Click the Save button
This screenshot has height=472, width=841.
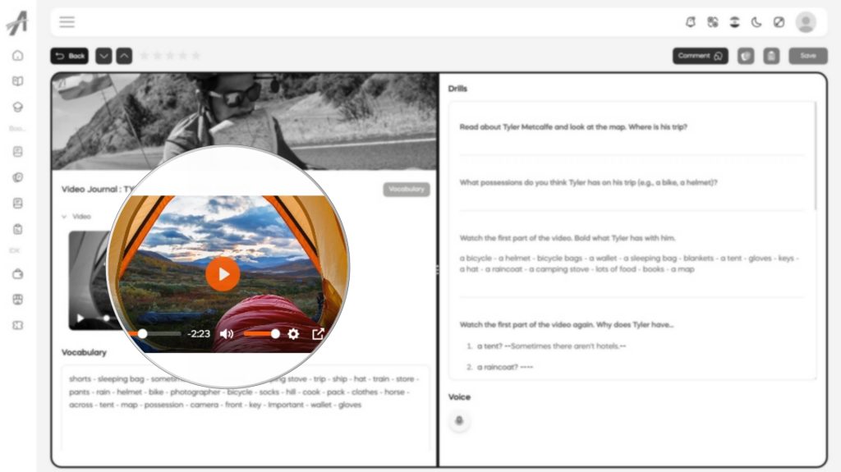tap(808, 56)
